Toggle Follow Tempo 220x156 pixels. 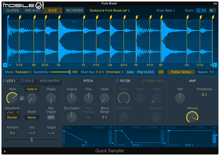pos(181,72)
